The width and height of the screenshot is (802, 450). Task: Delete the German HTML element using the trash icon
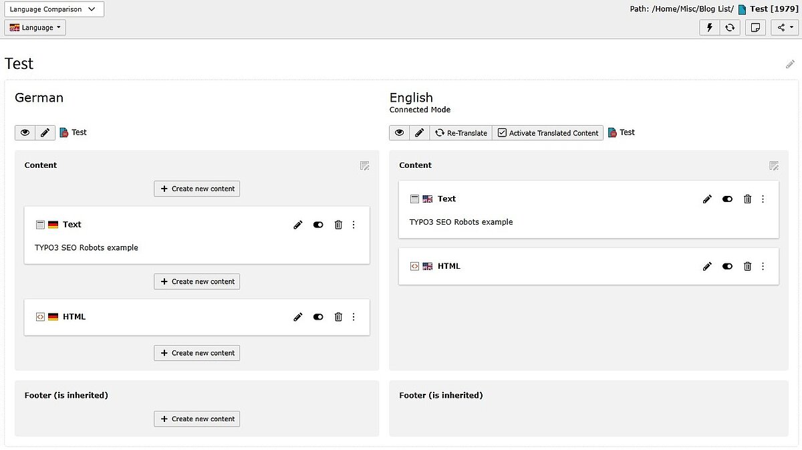coord(338,317)
